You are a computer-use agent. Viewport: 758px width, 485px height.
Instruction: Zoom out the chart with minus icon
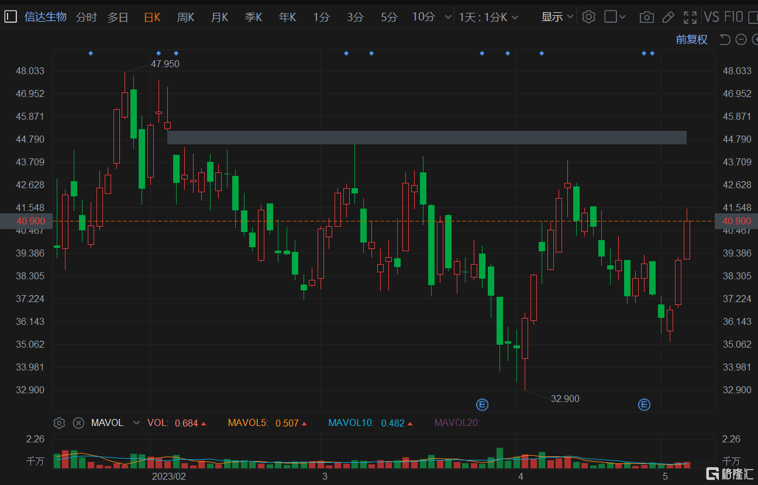pyautogui.click(x=741, y=40)
